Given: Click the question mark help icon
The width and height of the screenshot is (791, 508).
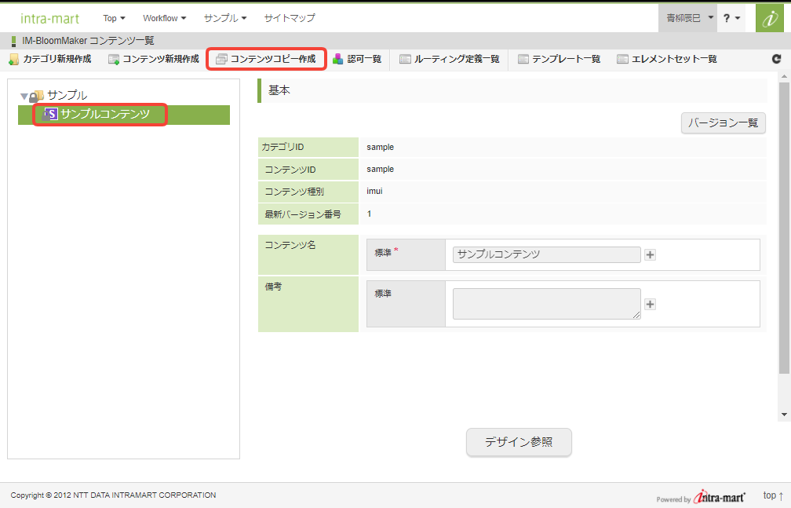Looking at the screenshot, I should (727, 18).
